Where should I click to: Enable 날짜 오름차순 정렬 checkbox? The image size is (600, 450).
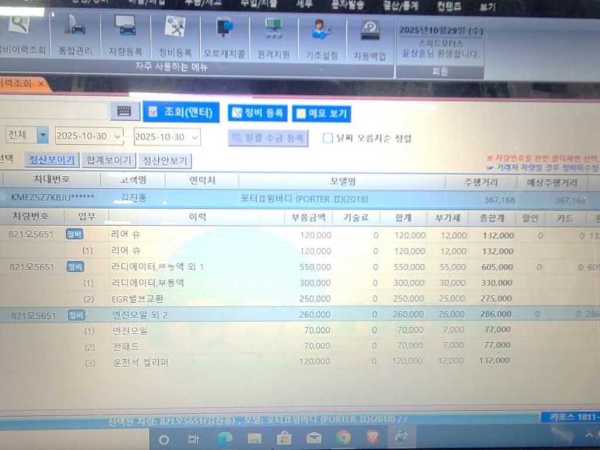click(328, 138)
